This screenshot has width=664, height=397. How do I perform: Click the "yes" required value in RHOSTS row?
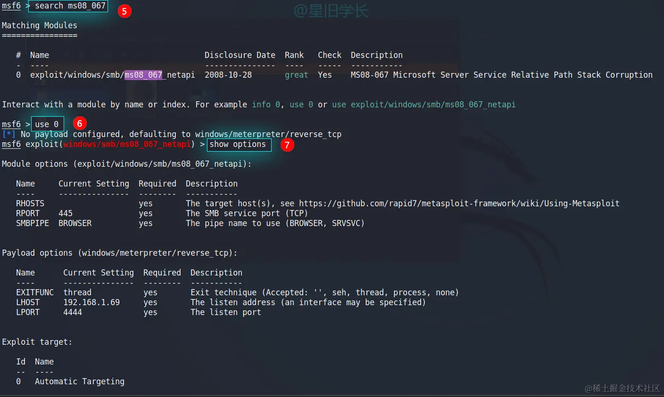pos(146,203)
